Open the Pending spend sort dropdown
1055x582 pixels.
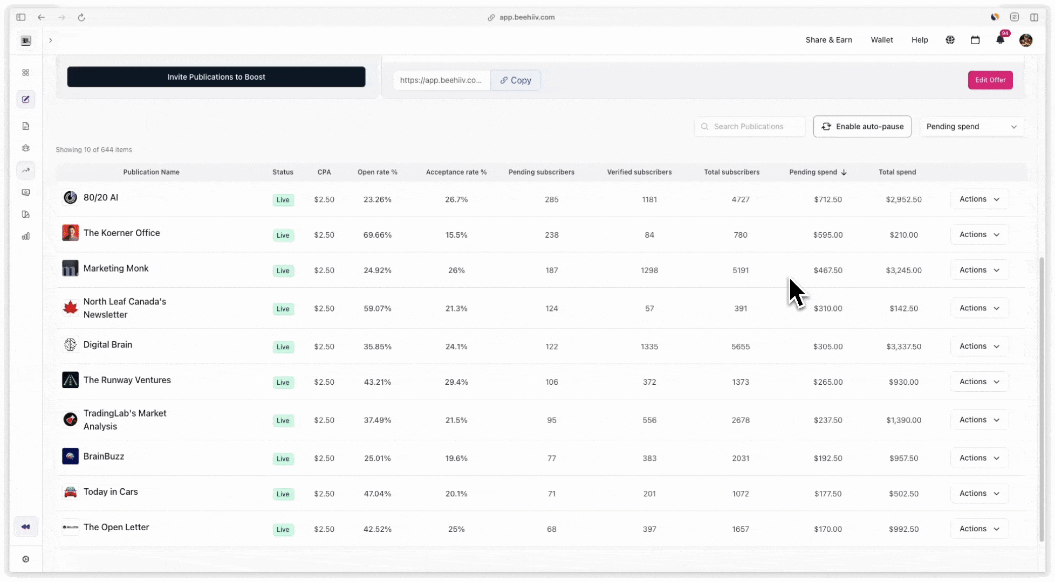coord(971,127)
